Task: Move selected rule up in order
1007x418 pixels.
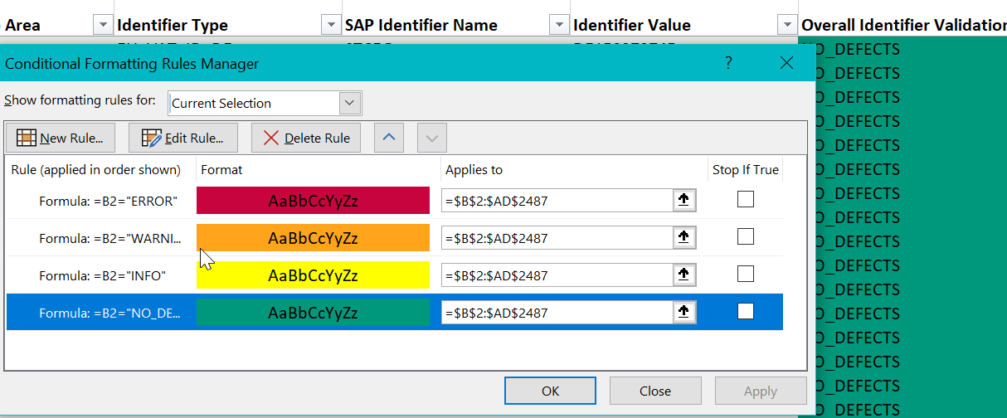Action: pos(389,138)
